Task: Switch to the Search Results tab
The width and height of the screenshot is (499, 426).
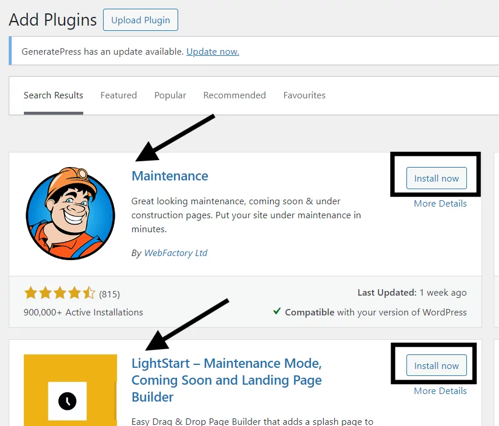Action: coord(54,95)
